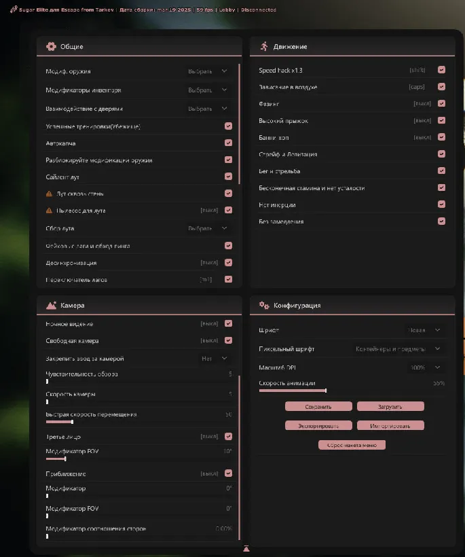Viewport: 465px width, 557px height.
Task: Click the Sugar Elite logo in title bar
Action: click(x=14, y=10)
